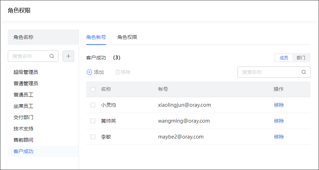The image size is (319, 170).
Task: Switch to the 角色权限 tab
Action: 127,37
